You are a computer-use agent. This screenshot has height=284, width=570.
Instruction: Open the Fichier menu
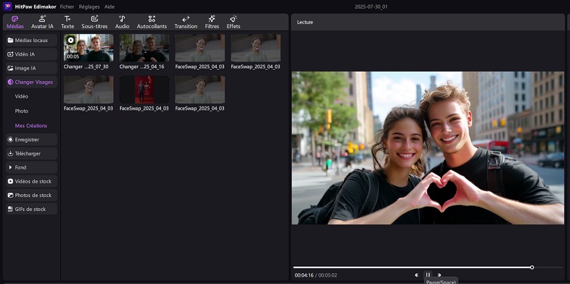pos(67,6)
